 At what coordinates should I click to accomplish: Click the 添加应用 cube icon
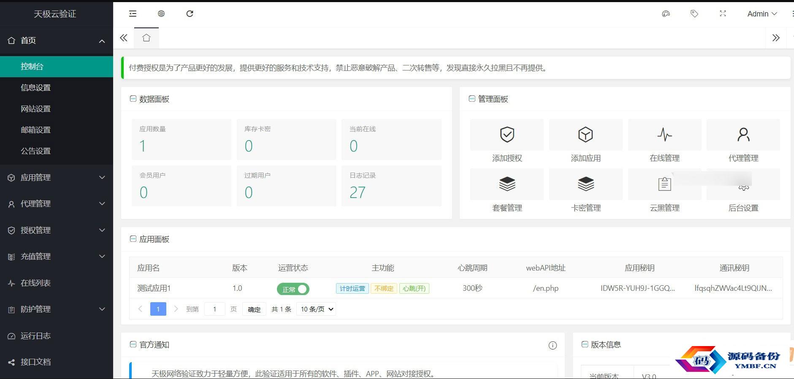click(x=585, y=135)
